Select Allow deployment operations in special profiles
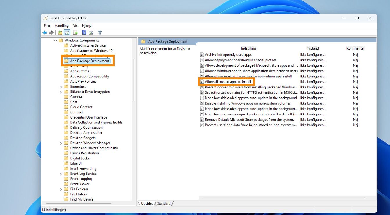The image size is (390, 215). (x=241, y=60)
